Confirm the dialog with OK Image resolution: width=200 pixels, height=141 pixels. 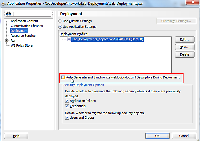(157, 136)
